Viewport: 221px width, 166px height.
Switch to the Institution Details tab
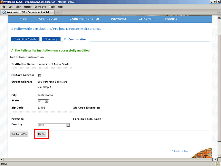coord(25,39)
